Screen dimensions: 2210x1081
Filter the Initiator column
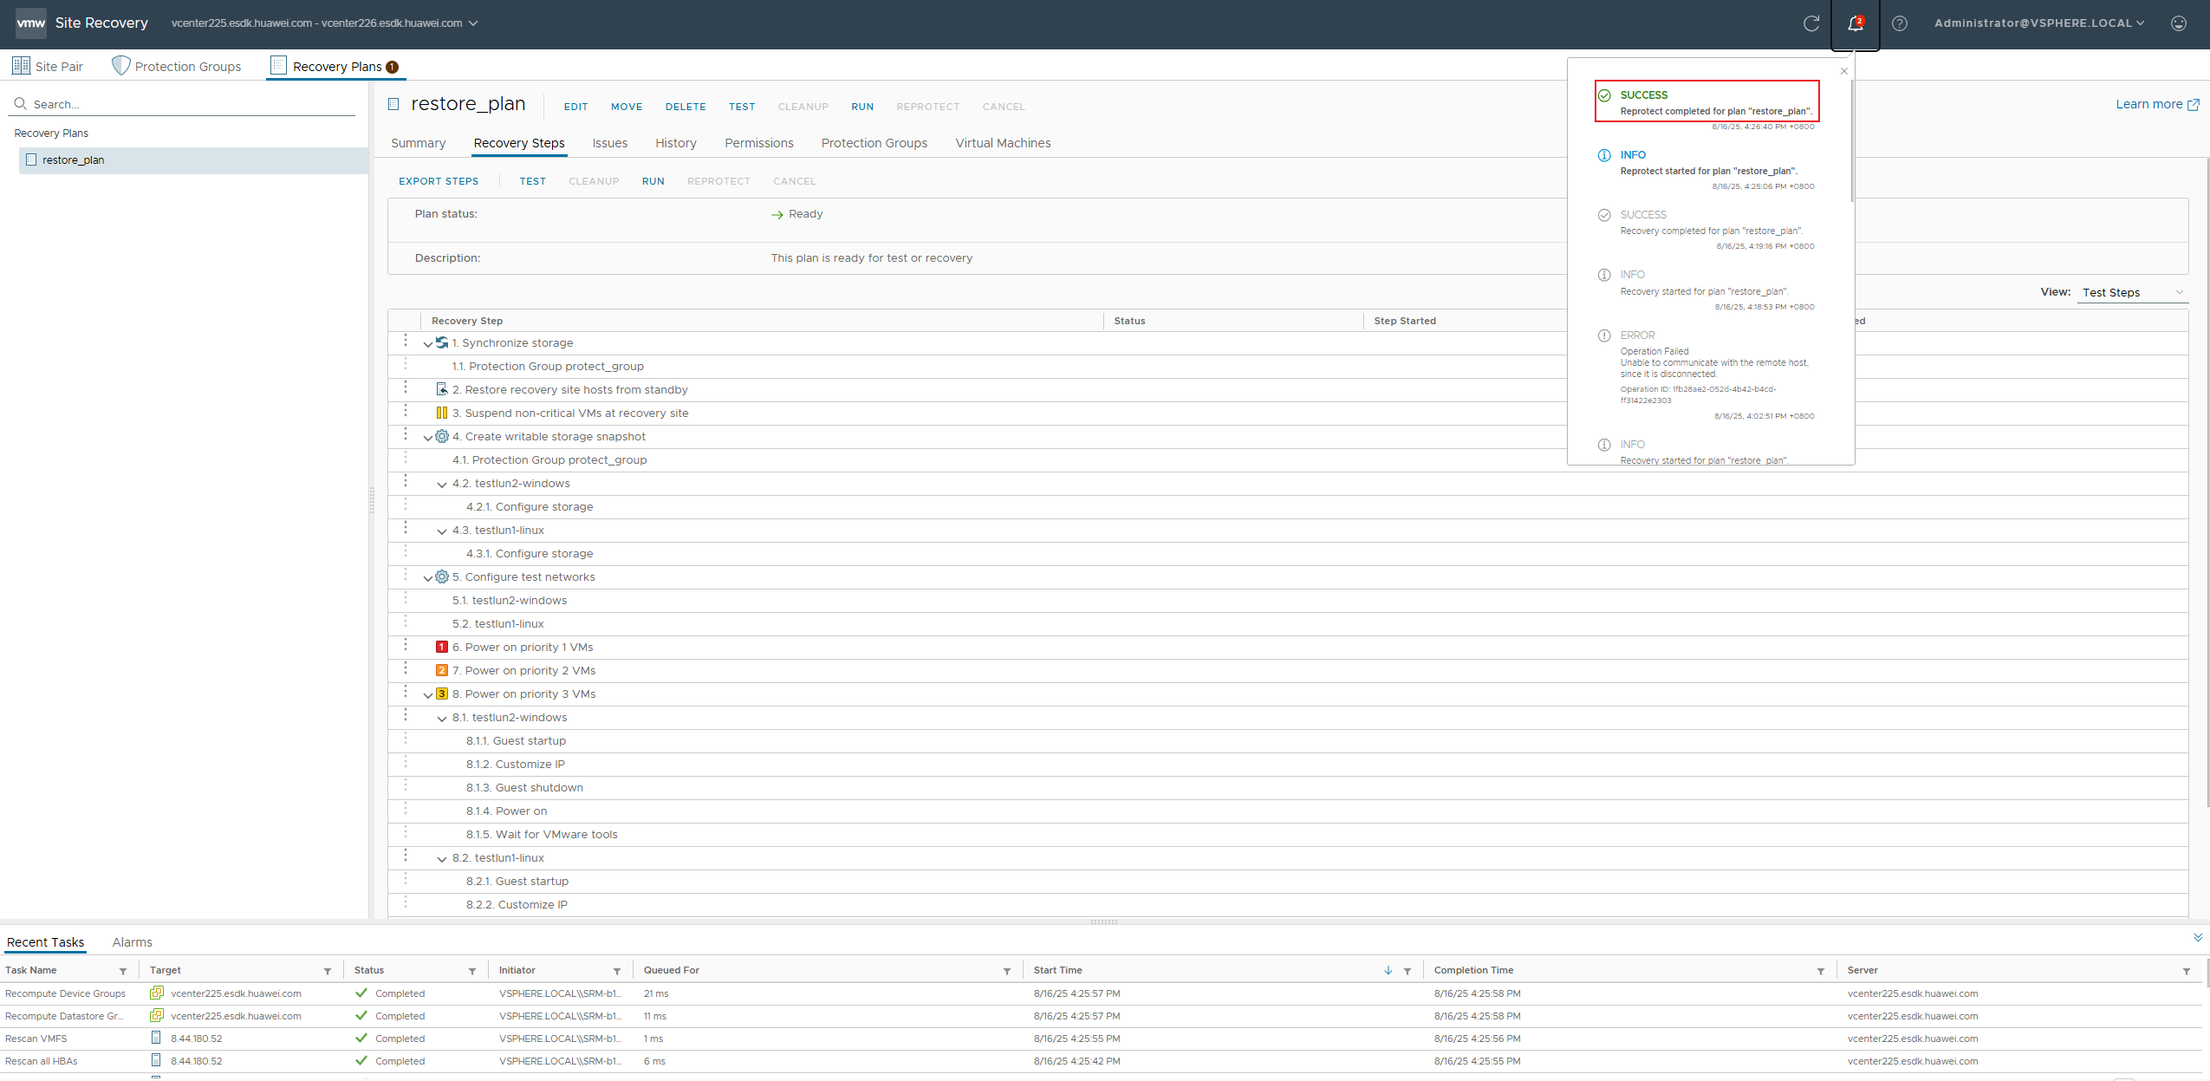click(x=617, y=971)
